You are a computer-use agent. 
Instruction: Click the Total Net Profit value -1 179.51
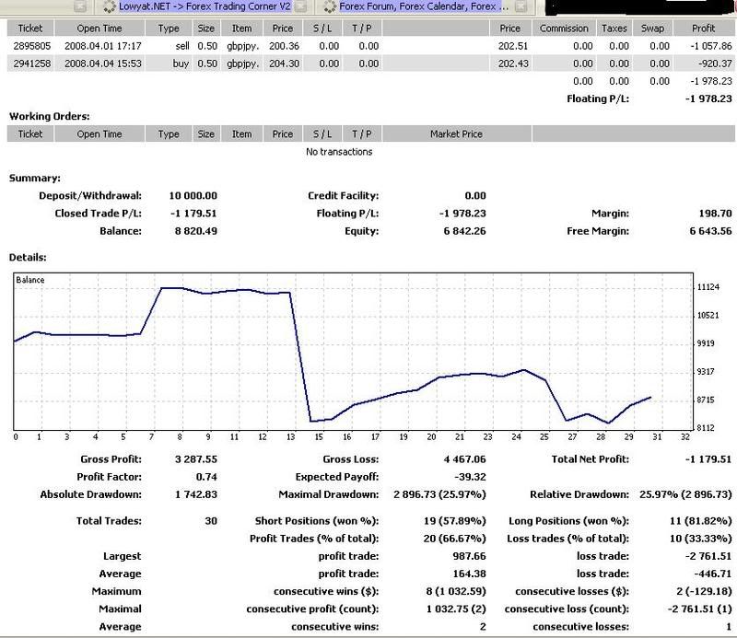[x=703, y=458]
